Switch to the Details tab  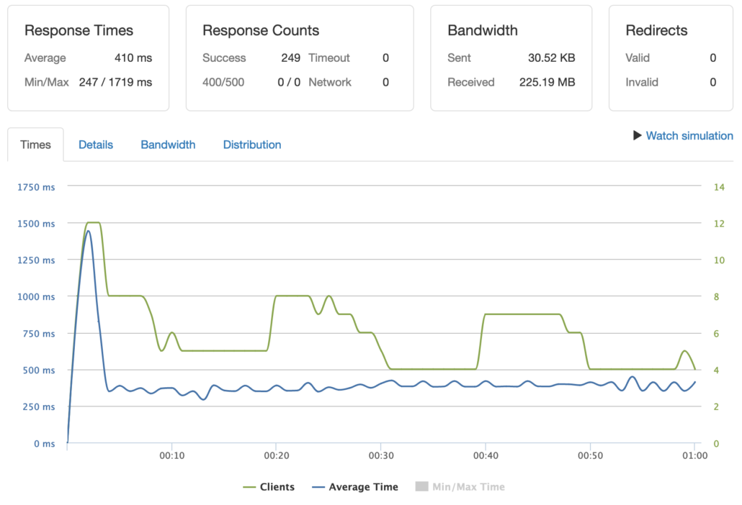point(96,145)
